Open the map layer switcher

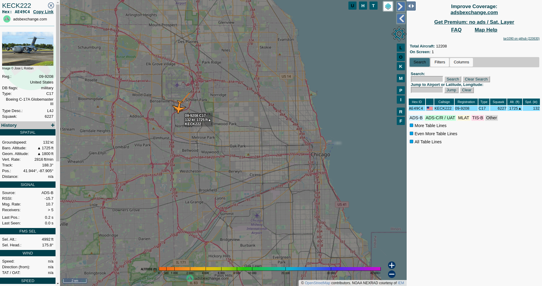(388, 6)
